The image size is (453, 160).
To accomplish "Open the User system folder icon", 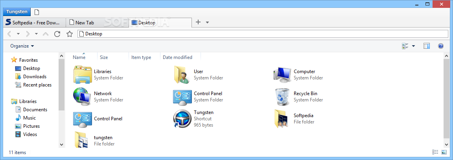I will point(182,75).
